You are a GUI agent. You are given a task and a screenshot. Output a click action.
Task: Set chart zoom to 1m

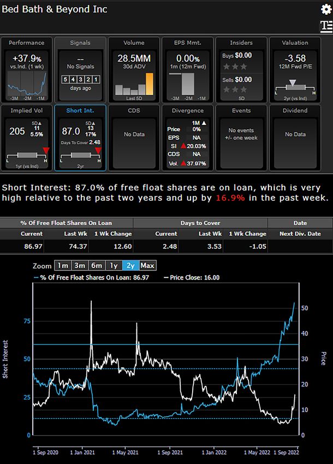pyautogui.click(x=63, y=265)
